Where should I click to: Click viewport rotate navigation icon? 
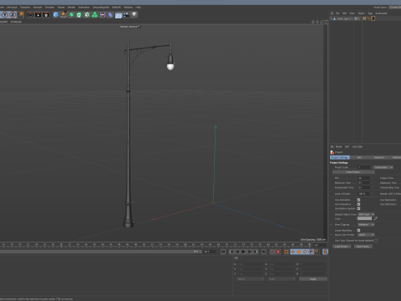[322, 22]
